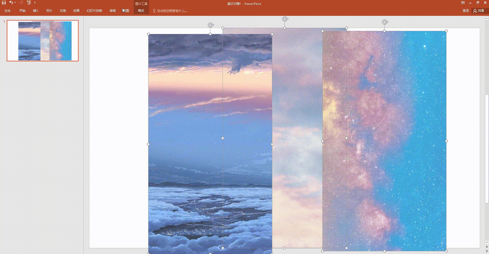Switch to the 插入 tab
The height and width of the screenshot is (254, 489).
tap(36, 11)
